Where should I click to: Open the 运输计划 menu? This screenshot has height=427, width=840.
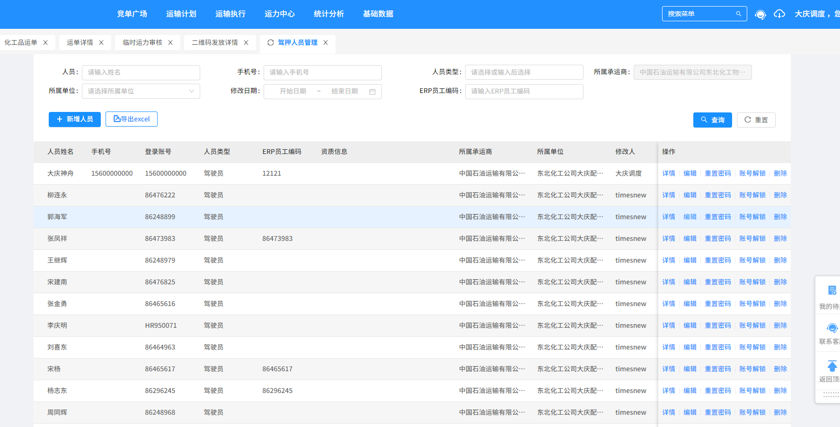(x=181, y=14)
